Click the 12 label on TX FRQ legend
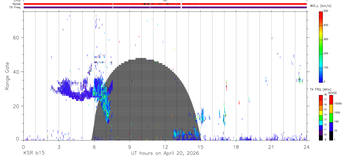 pos(325,125)
